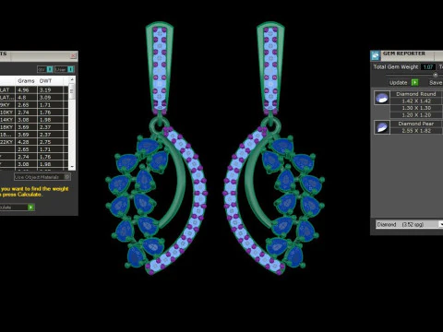
Task: Close the metal weights panel
Action: (73, 56)
